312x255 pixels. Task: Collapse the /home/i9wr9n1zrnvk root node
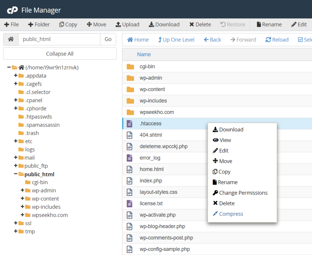[9, 67]
